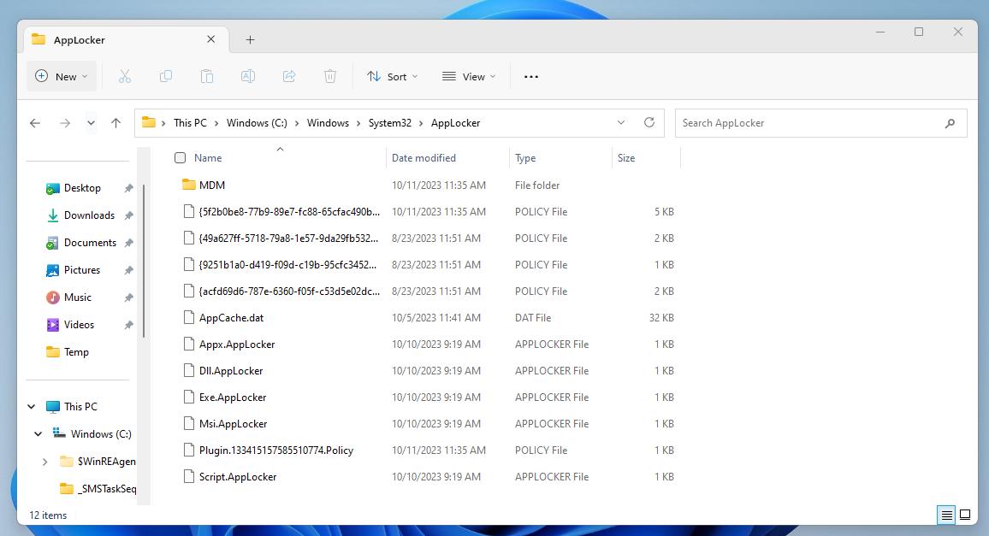Open the Sort dropdown menu

393,77
